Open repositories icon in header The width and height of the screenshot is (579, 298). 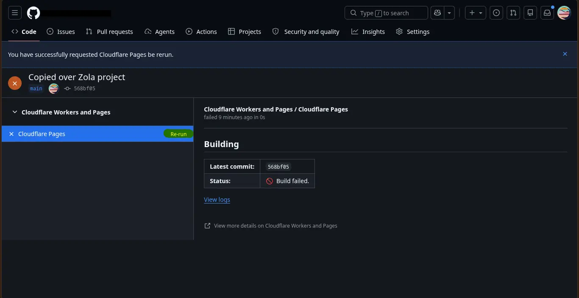(x=530, y=13)
